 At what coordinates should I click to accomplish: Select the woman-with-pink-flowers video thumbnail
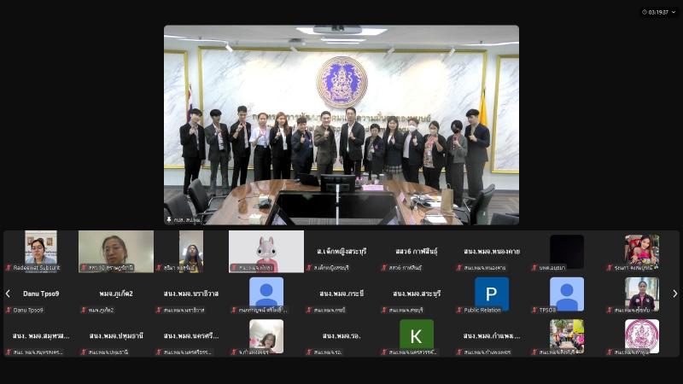point(266,335)
